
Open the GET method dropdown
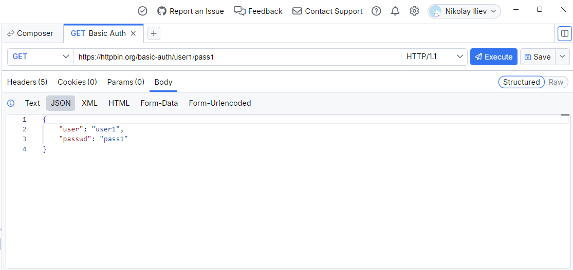pos(40,56)
